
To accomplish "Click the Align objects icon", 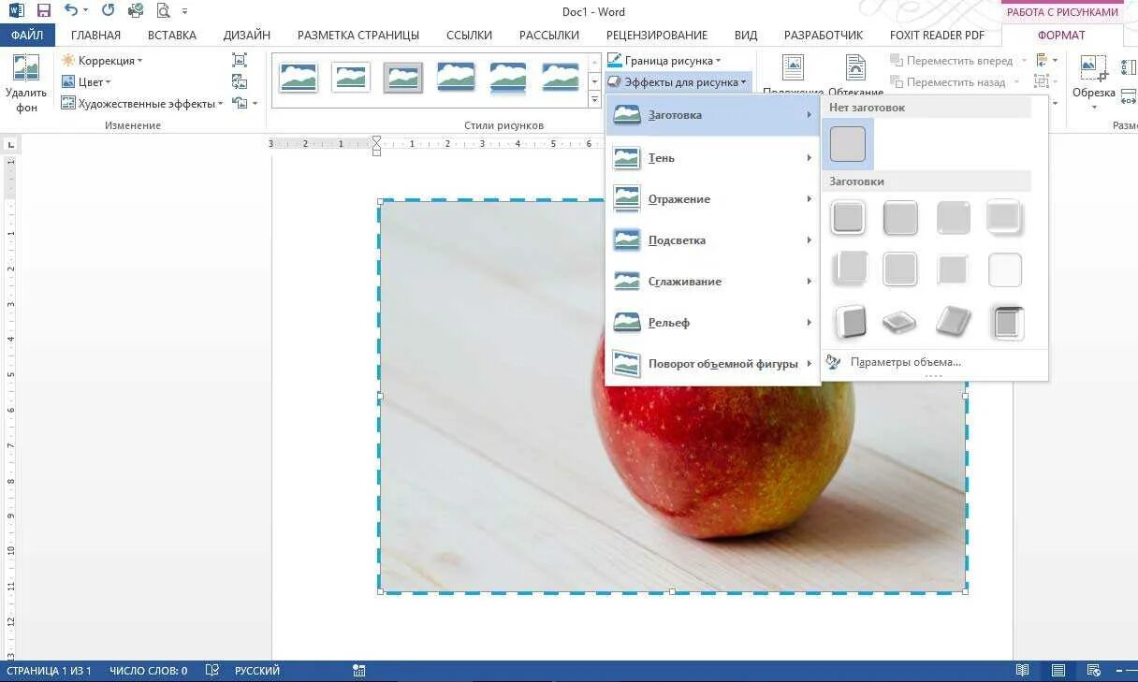I will (x=1042, y=61).
